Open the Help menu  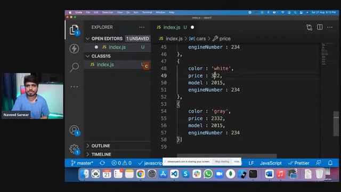coord(172,12)
